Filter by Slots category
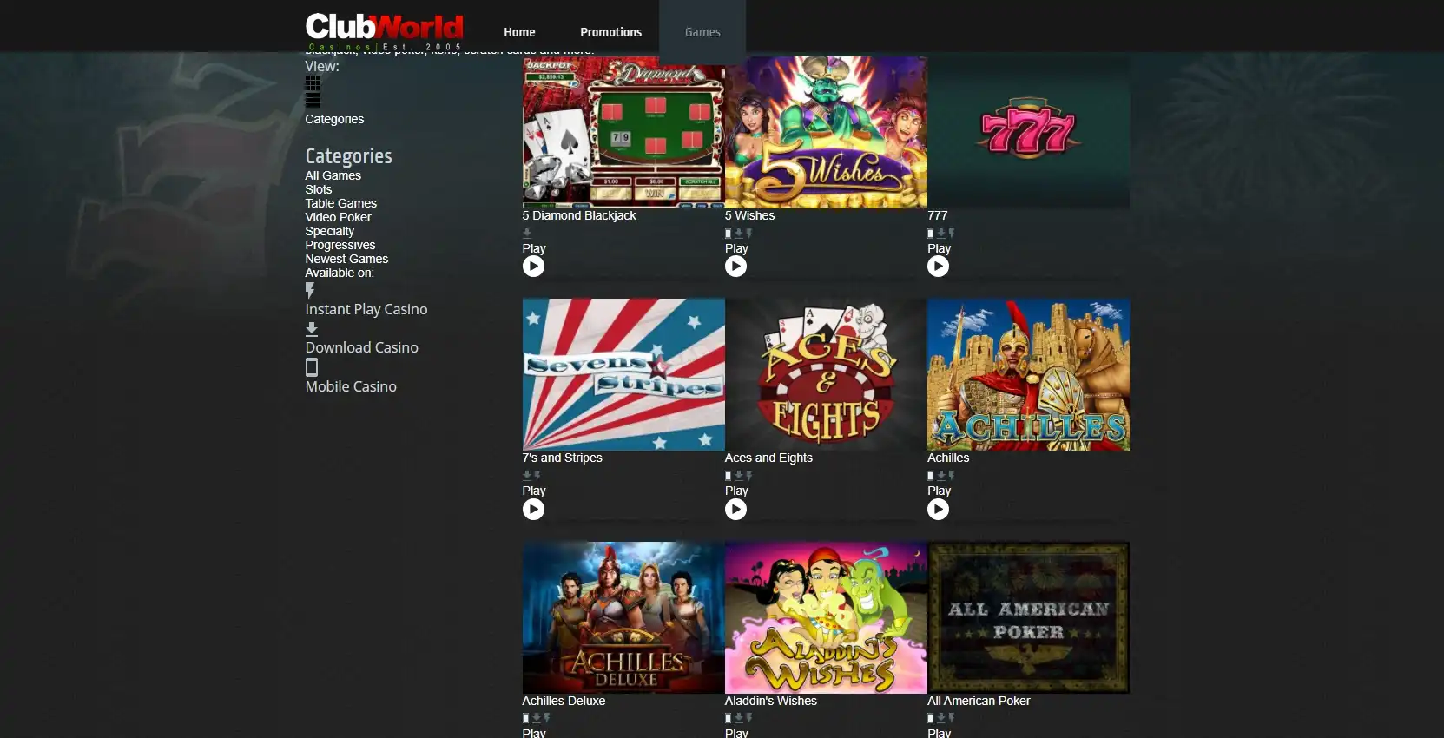This screenshot has width=1444, height=738. (319, 189)
